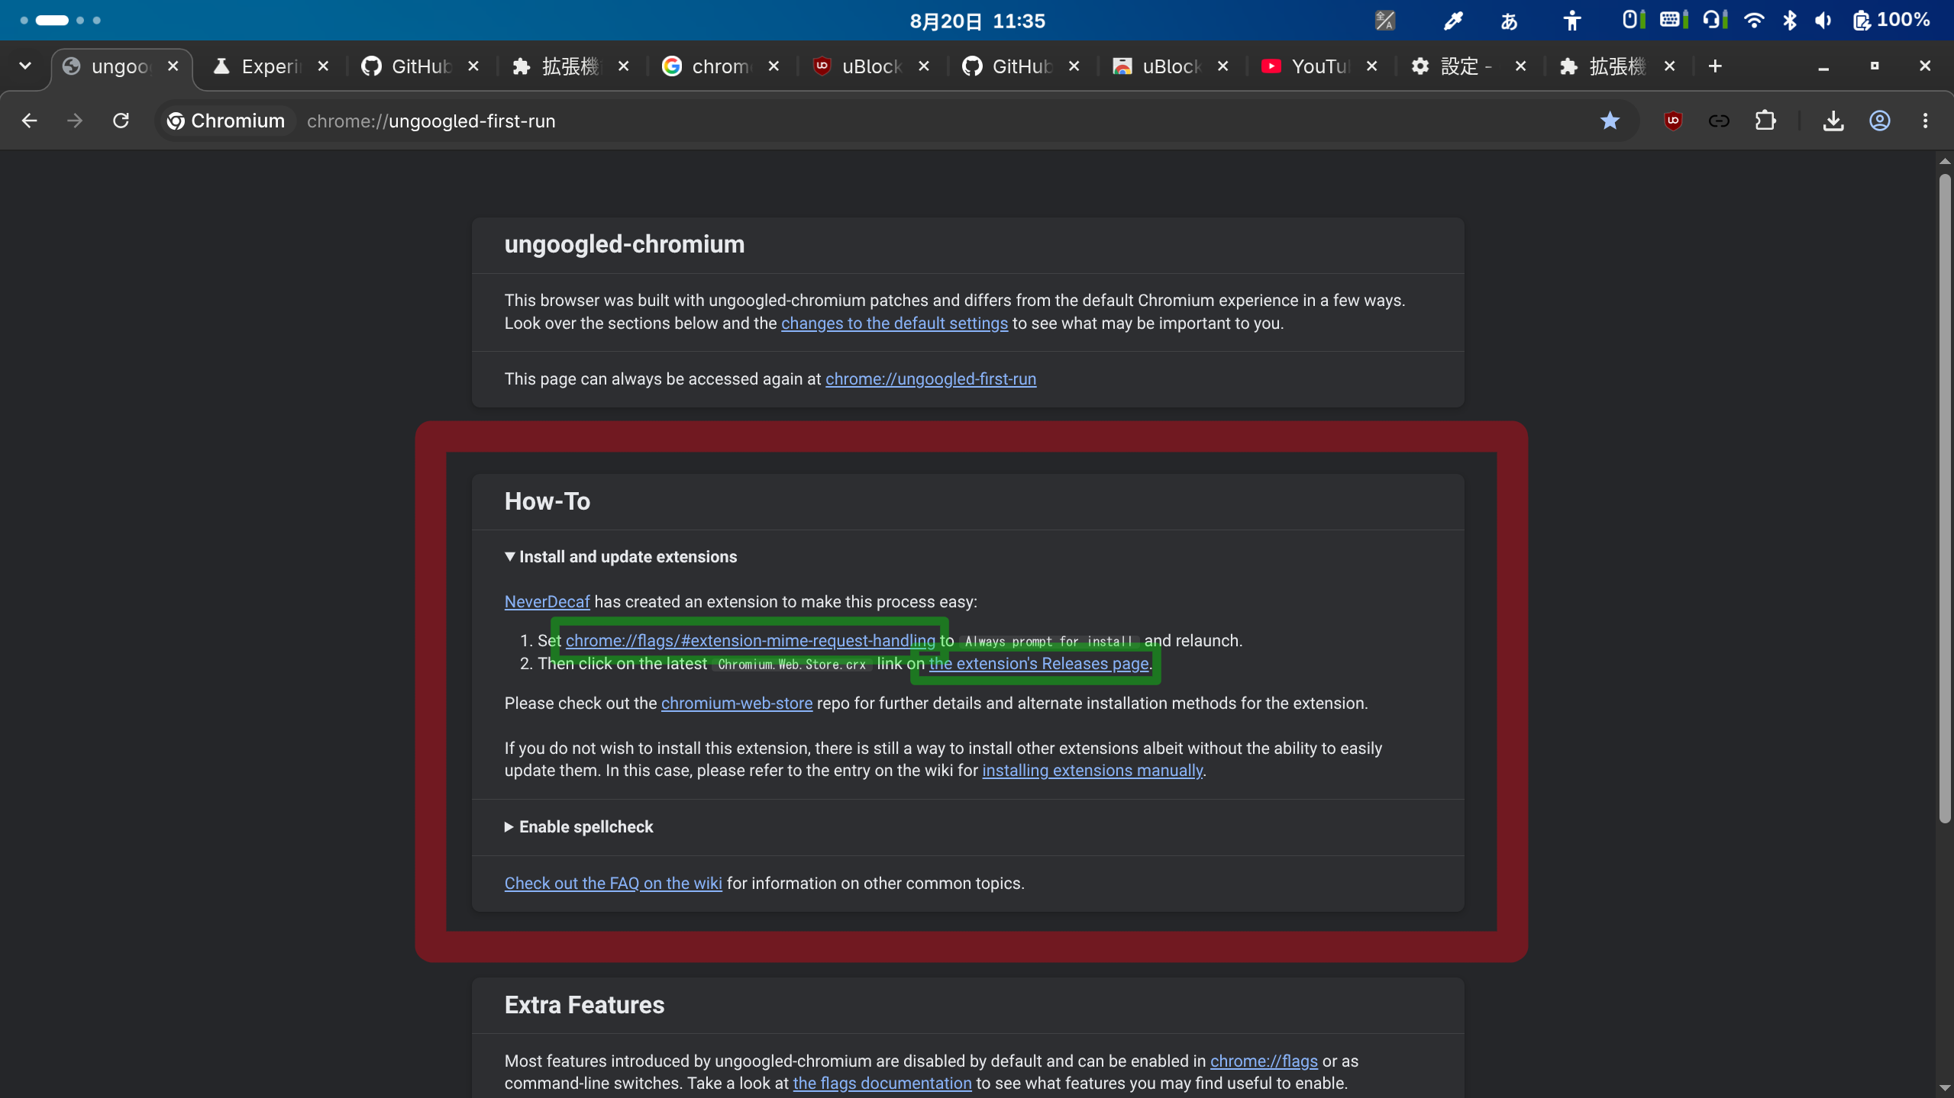Viewport: 1954px width, 1098px height.
Task: Click the page vertical scrollbar thumb
Action: point(1944,497)
